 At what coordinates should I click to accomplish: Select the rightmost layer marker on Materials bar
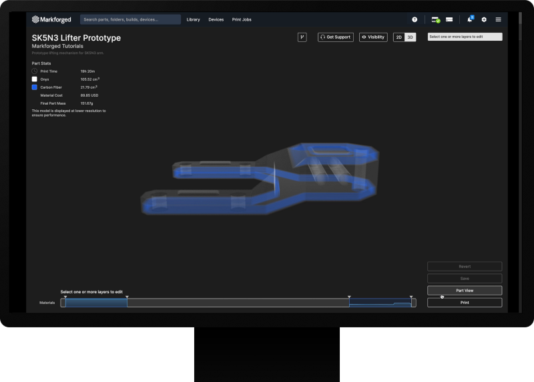[411, 297]
